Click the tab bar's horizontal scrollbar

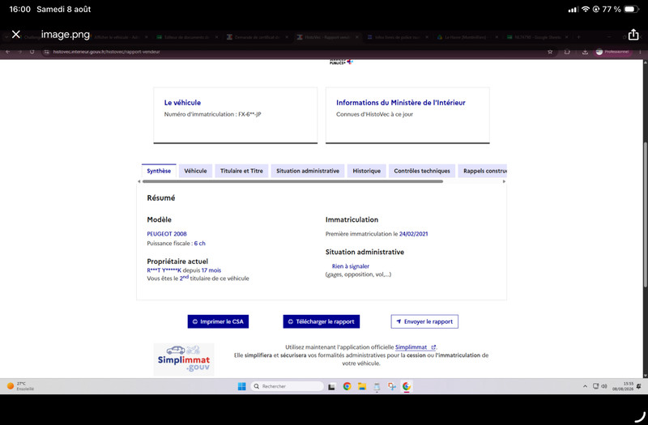(x=292, y=181)
